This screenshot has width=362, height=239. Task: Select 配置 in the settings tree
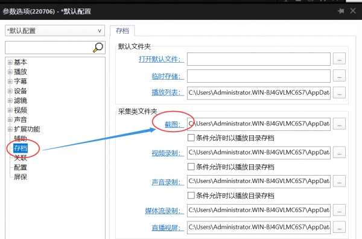coord(21,167)
